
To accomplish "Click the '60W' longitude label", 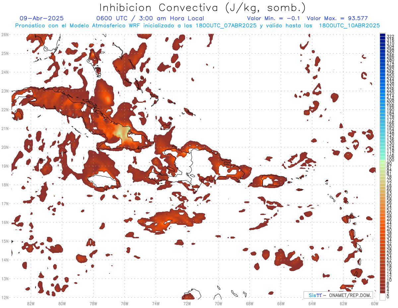I will coord(375,303).
